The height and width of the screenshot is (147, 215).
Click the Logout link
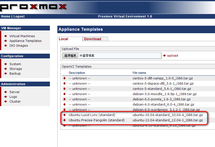click(19, 16)
